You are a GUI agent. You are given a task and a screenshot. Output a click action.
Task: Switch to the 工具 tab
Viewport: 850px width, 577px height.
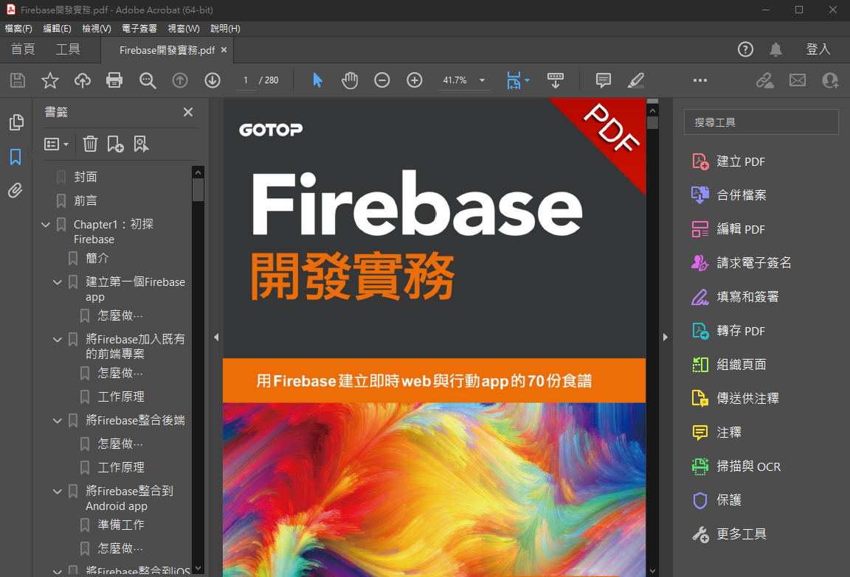click(x=69, y=50)
